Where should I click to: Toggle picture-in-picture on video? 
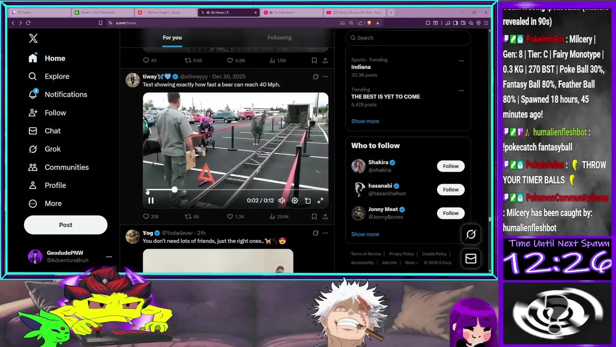pyautogui.click(x=308, y=200)
